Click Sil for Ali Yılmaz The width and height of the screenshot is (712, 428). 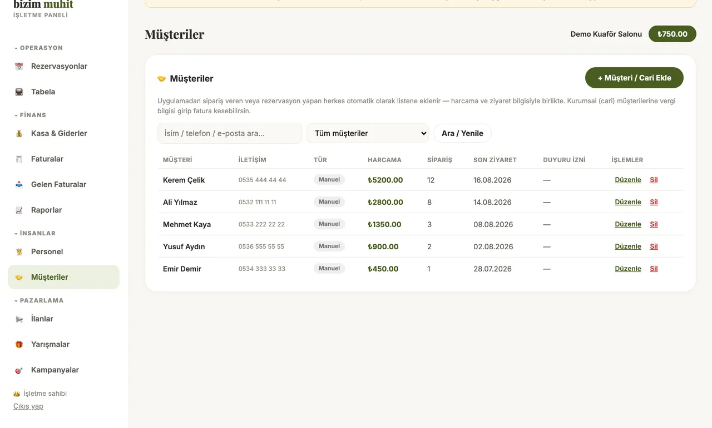654,202
